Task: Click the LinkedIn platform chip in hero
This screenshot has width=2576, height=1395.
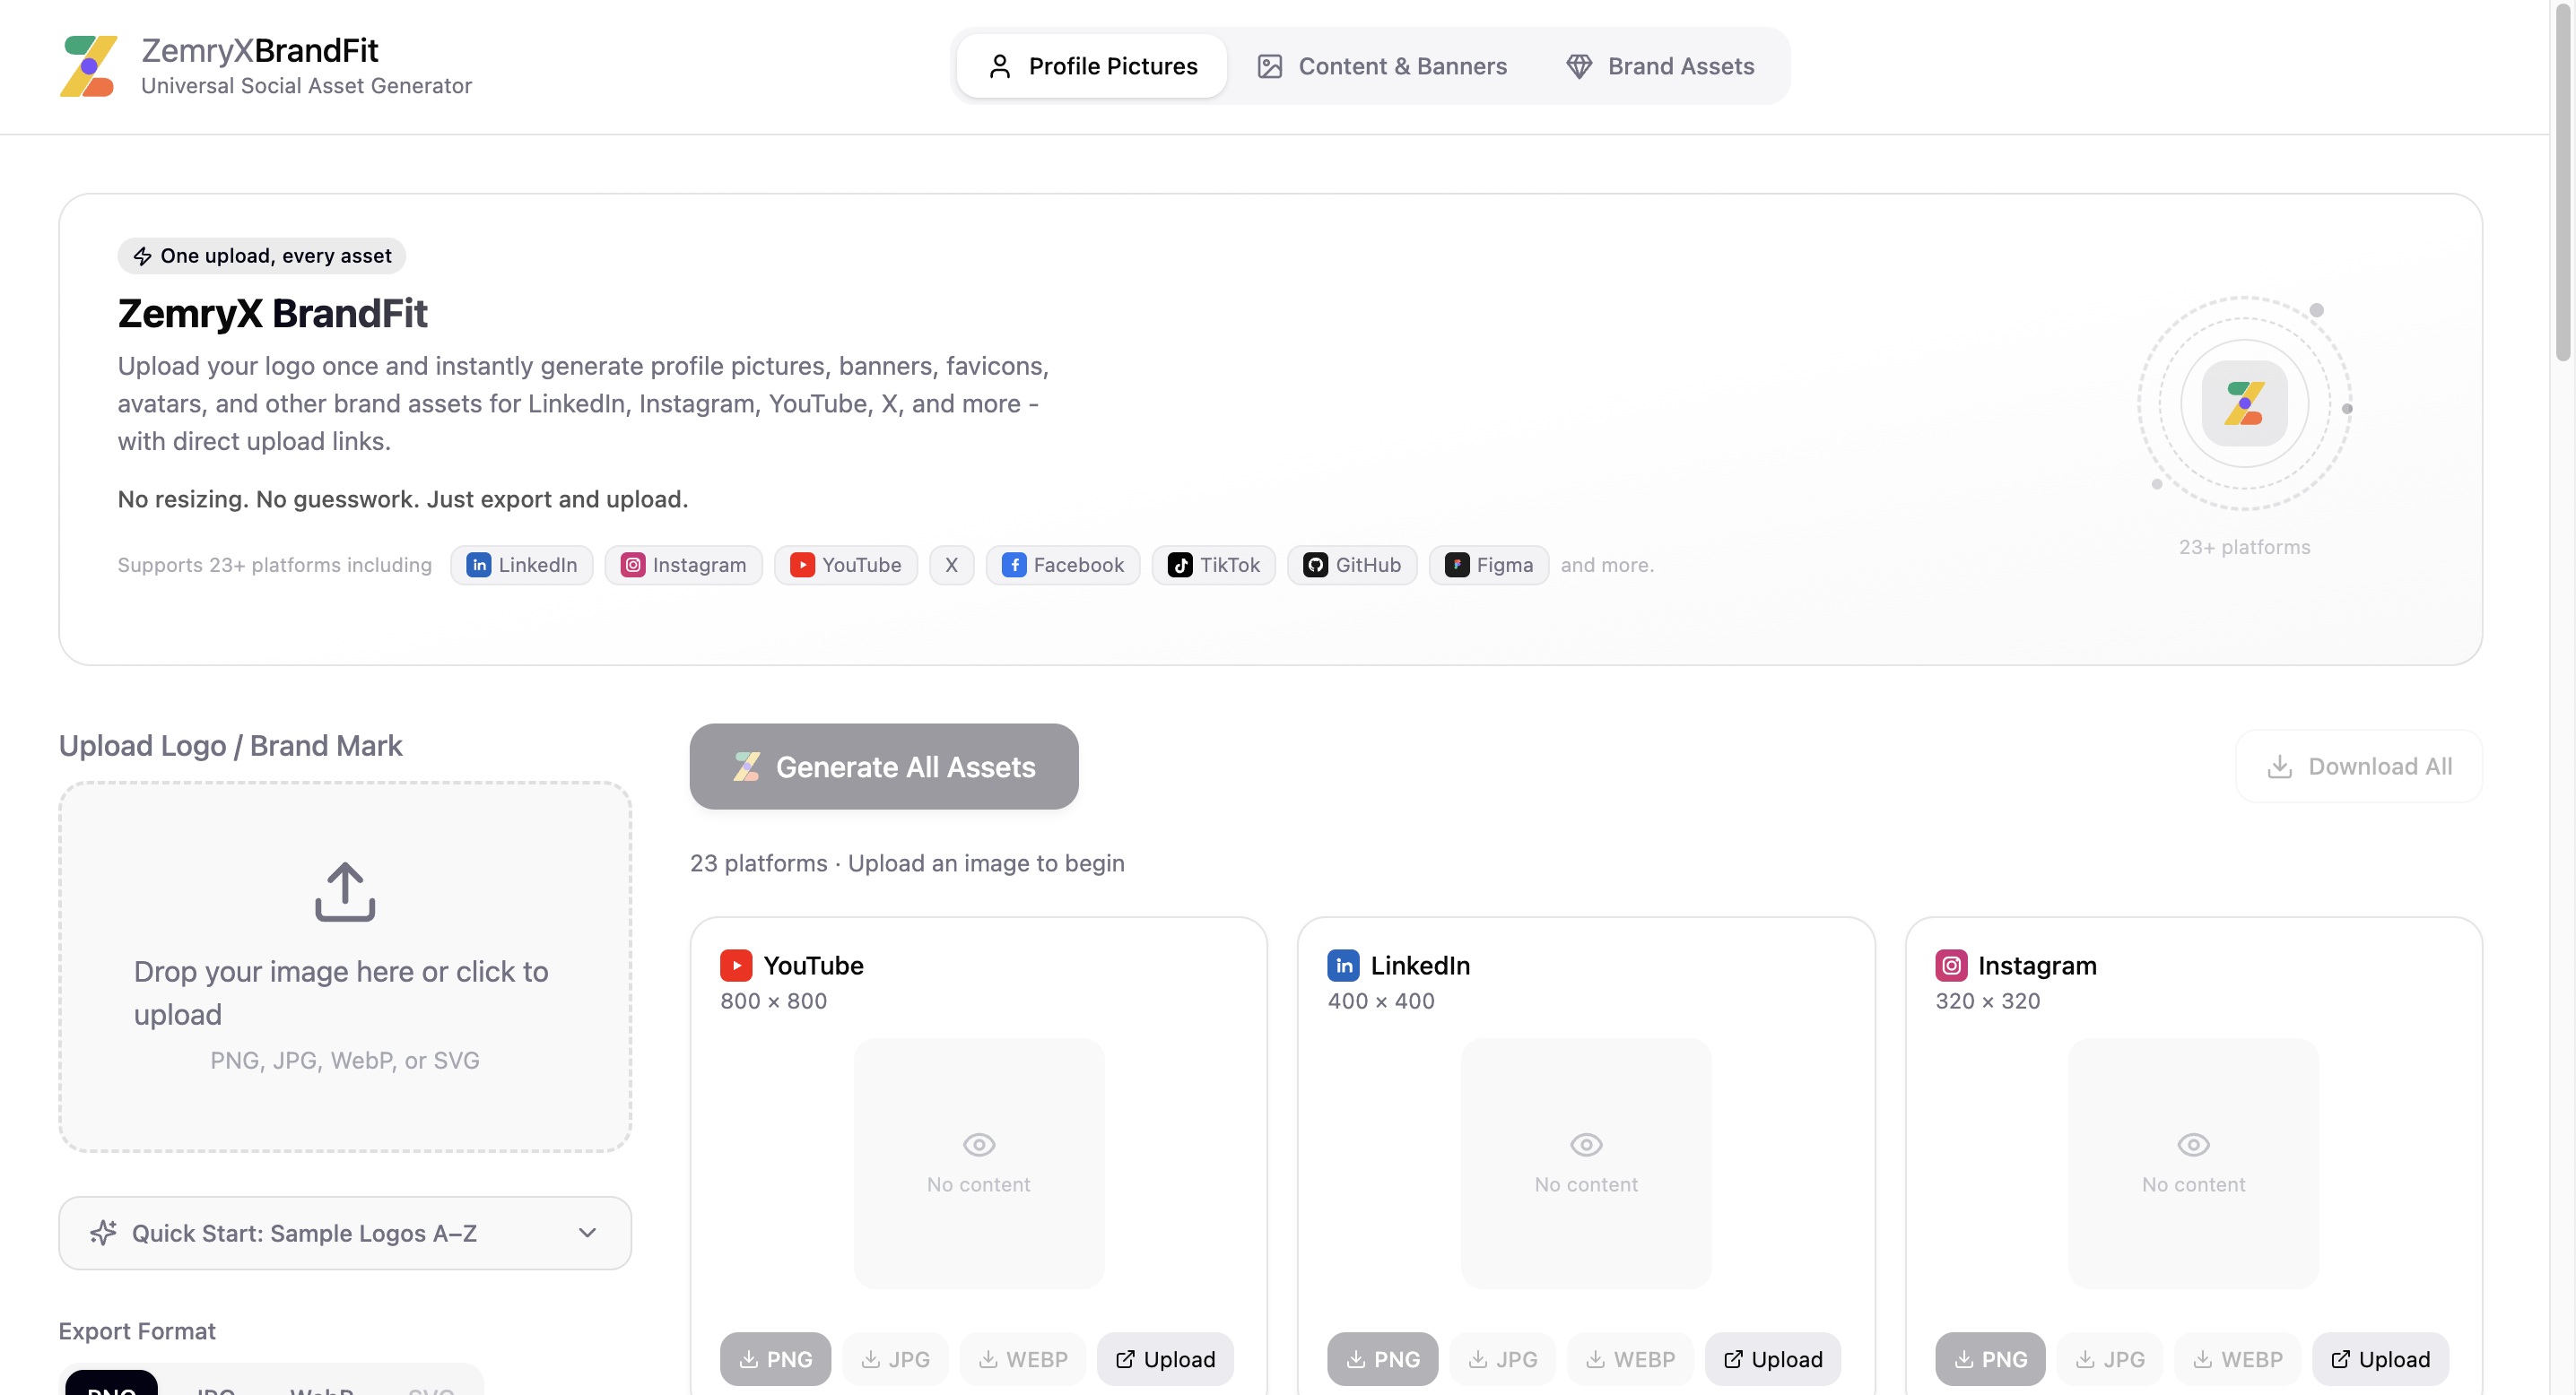Action: tap(522, 565)
